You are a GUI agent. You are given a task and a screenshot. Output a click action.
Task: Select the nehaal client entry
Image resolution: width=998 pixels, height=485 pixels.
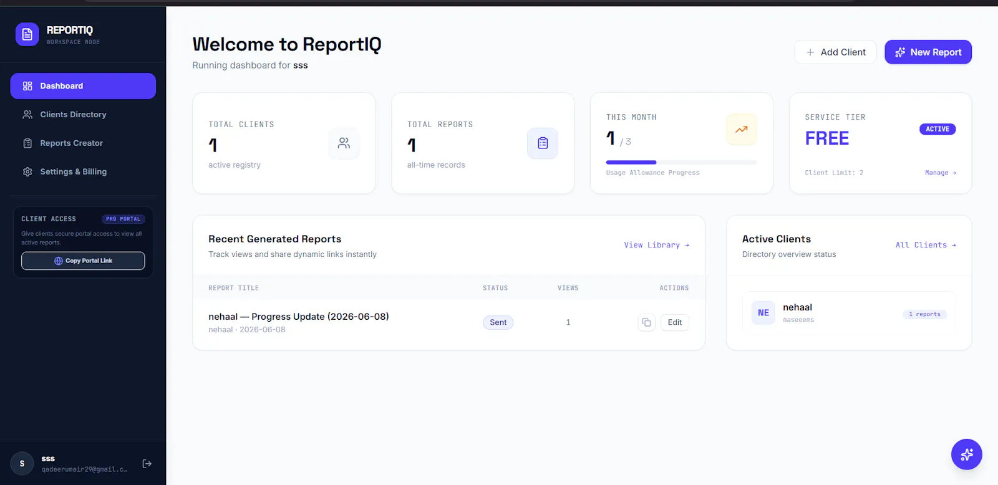pyautogui.click(x=849, y=313)
